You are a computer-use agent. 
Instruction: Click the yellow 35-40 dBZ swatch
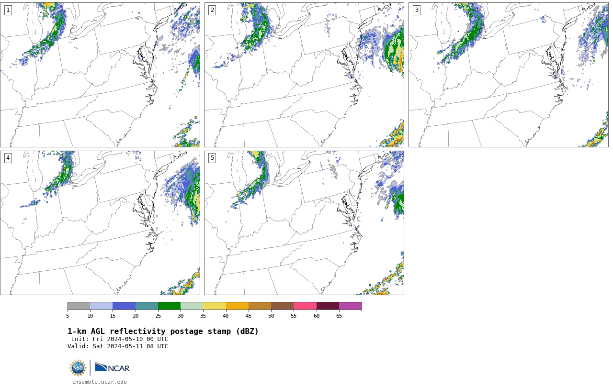pos(215,306)
